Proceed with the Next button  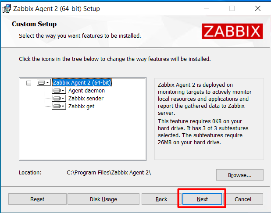pyautogui.click(x=202, y=199)
